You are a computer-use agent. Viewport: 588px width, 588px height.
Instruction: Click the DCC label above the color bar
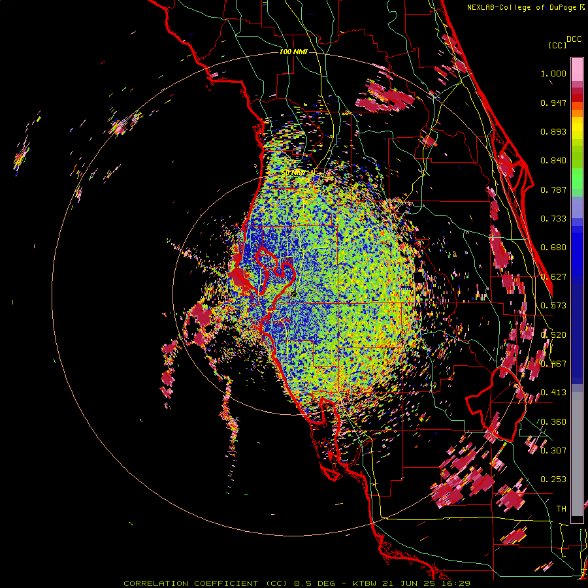(574, 39)
